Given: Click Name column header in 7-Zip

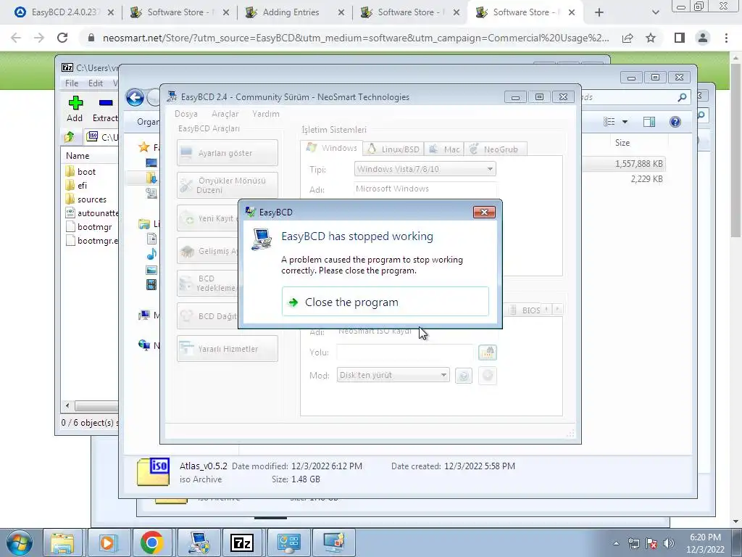Looking at the screenshot, I should [78, 156].
